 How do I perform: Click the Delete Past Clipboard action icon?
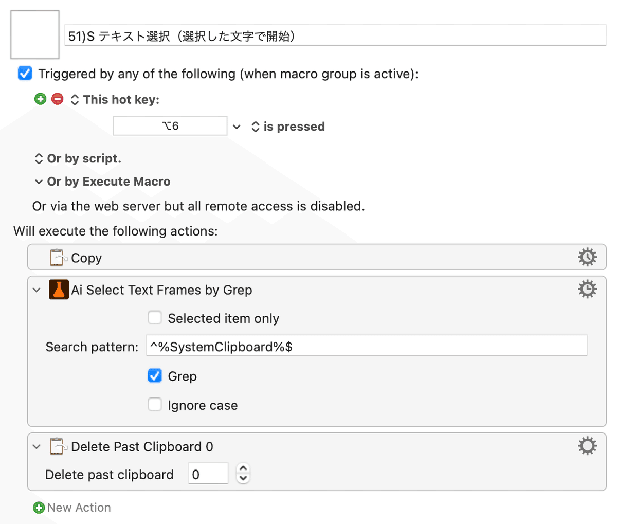click(x=59, y=446)
